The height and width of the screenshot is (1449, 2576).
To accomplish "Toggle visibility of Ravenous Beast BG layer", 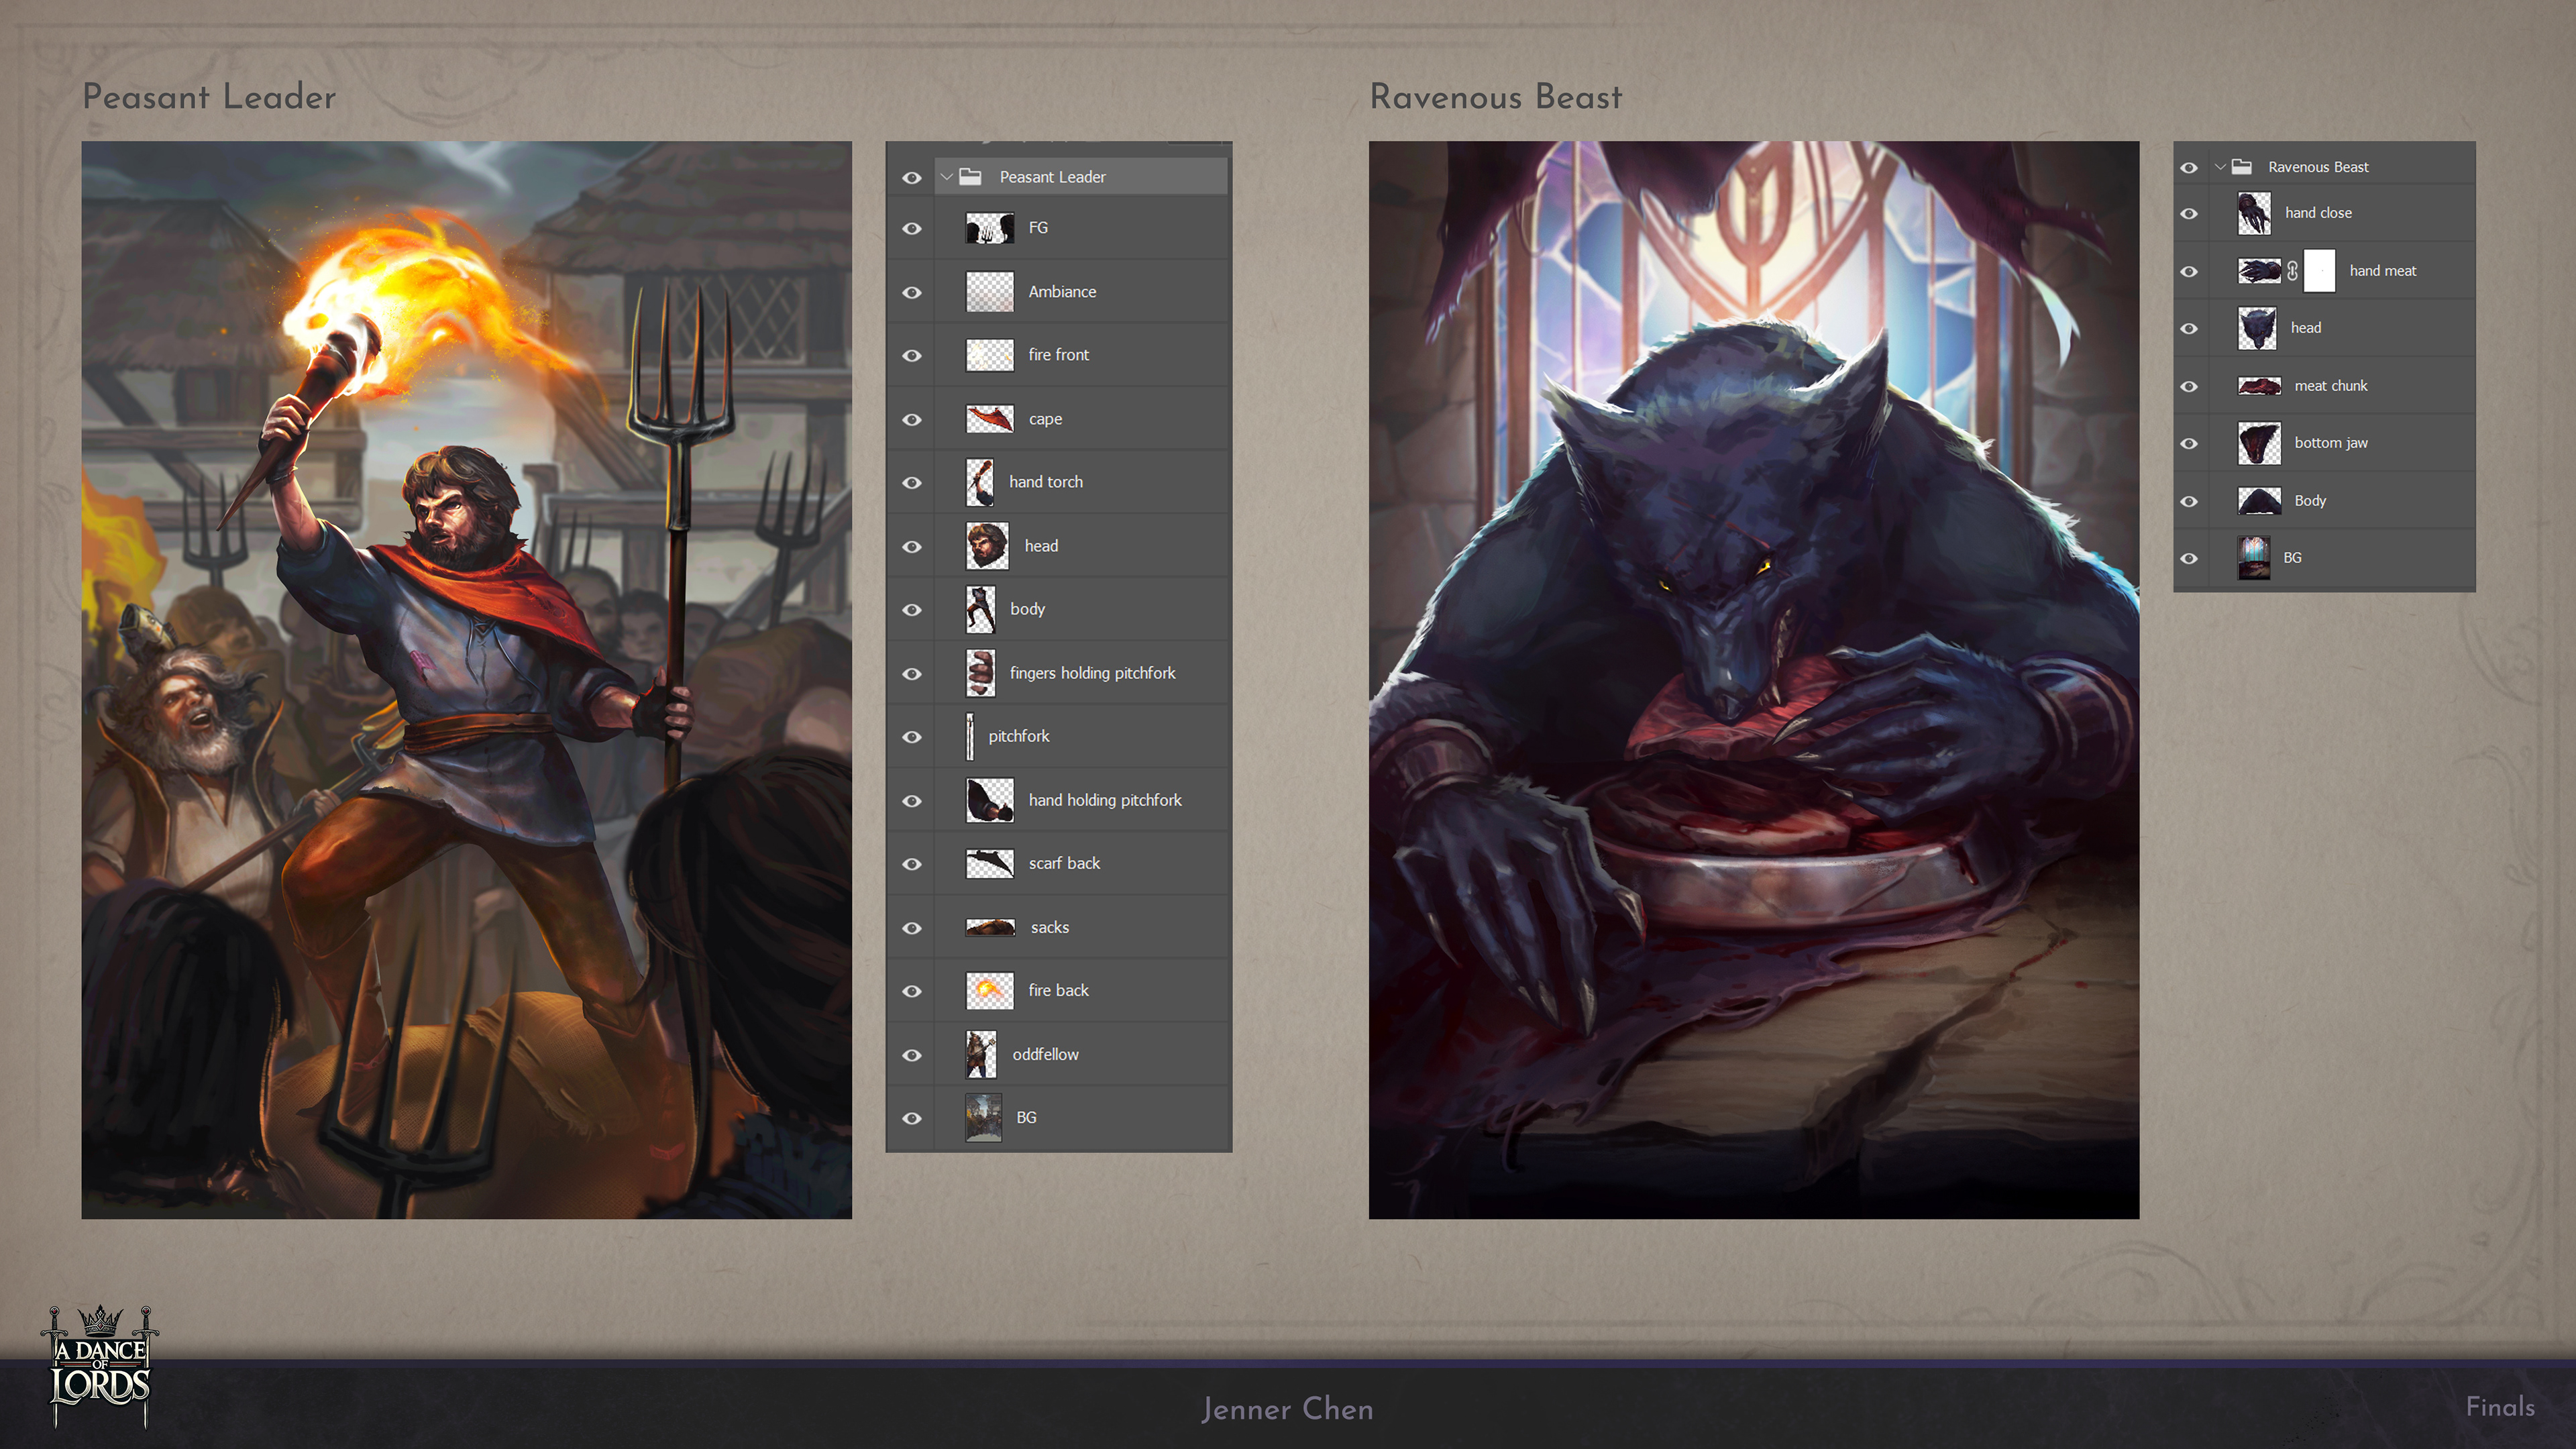I will (x=2188, y=558).
